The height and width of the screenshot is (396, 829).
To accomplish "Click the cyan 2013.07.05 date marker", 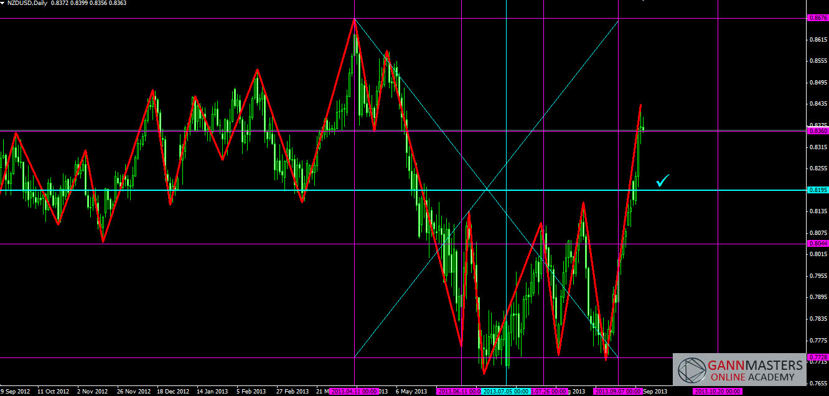I will coord(505,392).
